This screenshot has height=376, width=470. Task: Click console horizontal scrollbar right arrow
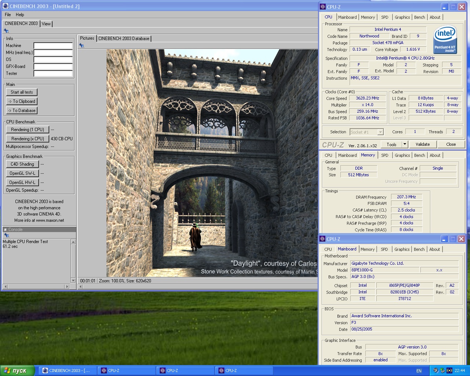(66, 286)
